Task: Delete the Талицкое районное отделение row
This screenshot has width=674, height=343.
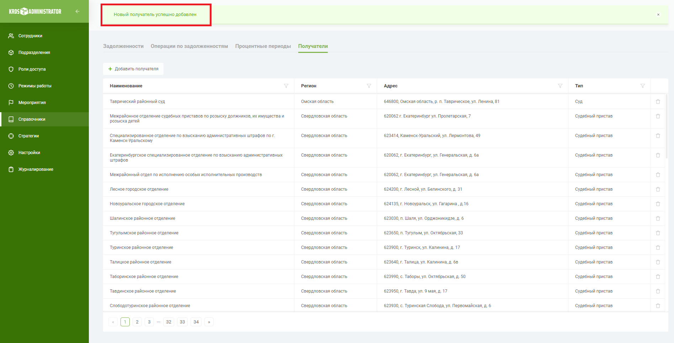Action: (658, 262)
